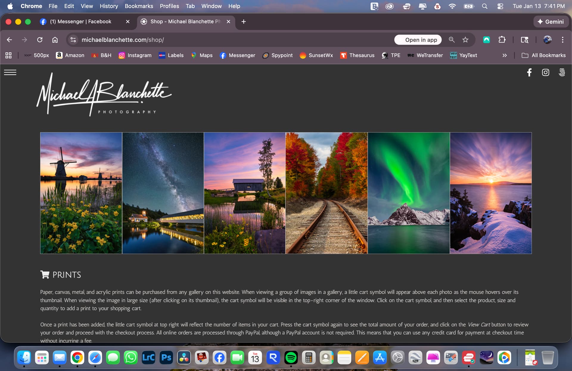Open the site's Facebook social icon
This screenshot has width=572, height=371.
[x=529, y=72]
